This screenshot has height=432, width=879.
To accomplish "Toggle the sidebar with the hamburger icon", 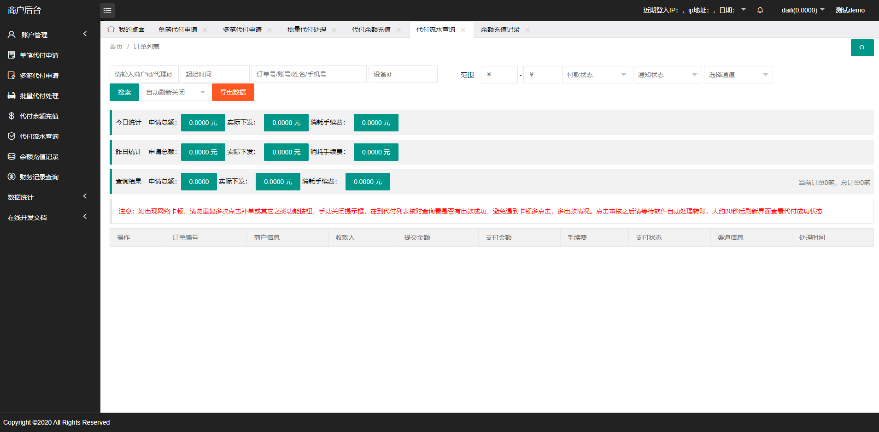I will click(x=107, y=10).
